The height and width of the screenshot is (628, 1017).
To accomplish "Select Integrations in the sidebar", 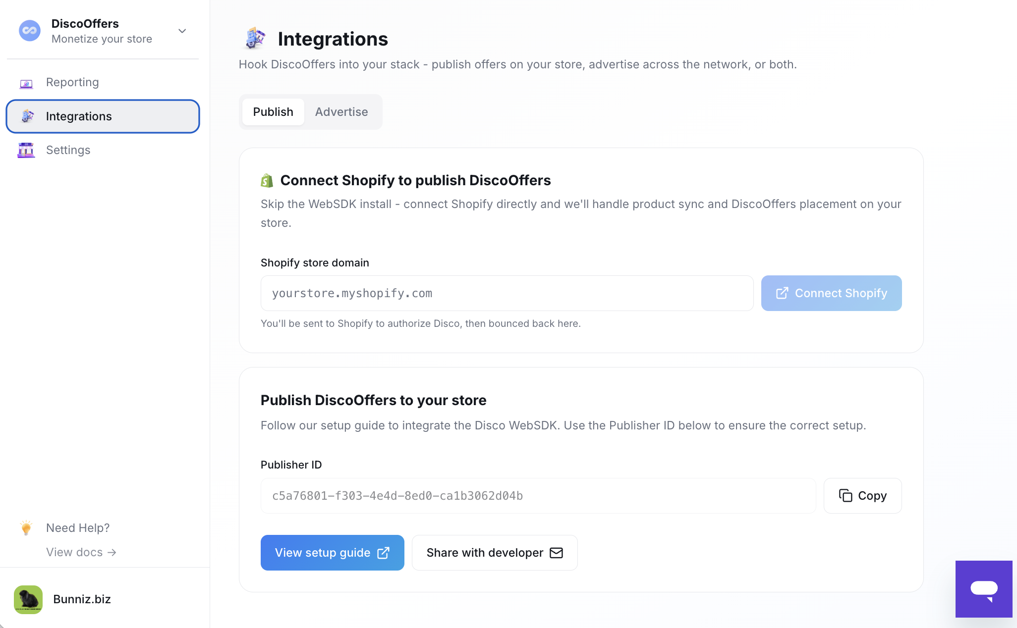I will point(103,116).
